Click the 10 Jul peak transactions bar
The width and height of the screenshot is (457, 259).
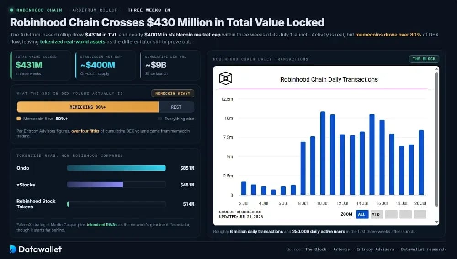point(323,153)
